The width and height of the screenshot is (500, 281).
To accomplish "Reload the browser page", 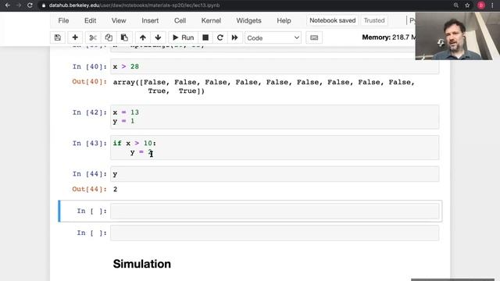I will 30,5.
